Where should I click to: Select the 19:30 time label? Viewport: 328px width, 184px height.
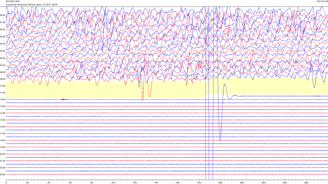click(x=3, y=147)
